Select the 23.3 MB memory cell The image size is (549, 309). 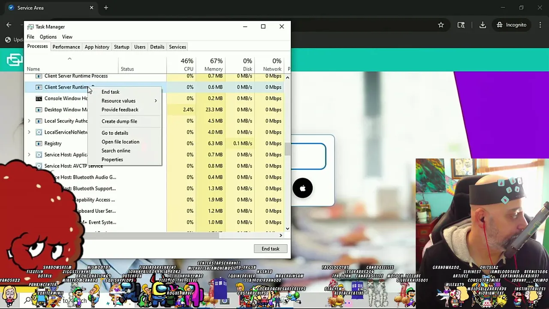coord(210,109)
